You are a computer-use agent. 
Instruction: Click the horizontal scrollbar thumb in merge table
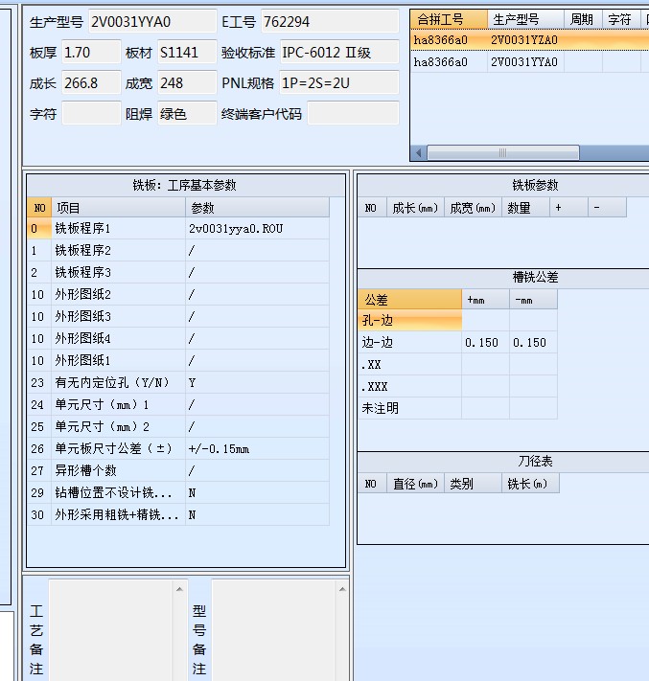pyautogui.click(x=503, y=153)
